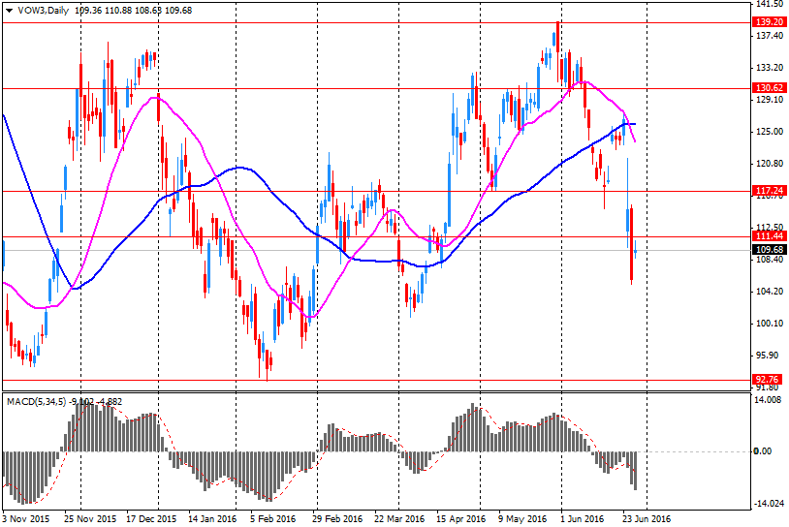Viewport: 789px width, 527px height.
Task: Select the MACD scale value -14.024
Action: (x=769, y=504)
